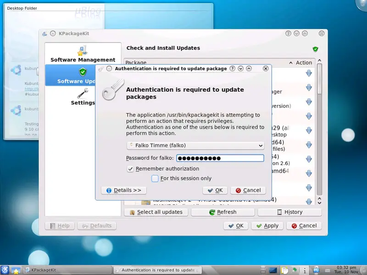Open the user dropdown showing Falko Timme (falko)
This screenshot has width=367, height=275.
(x=196, y=145)
